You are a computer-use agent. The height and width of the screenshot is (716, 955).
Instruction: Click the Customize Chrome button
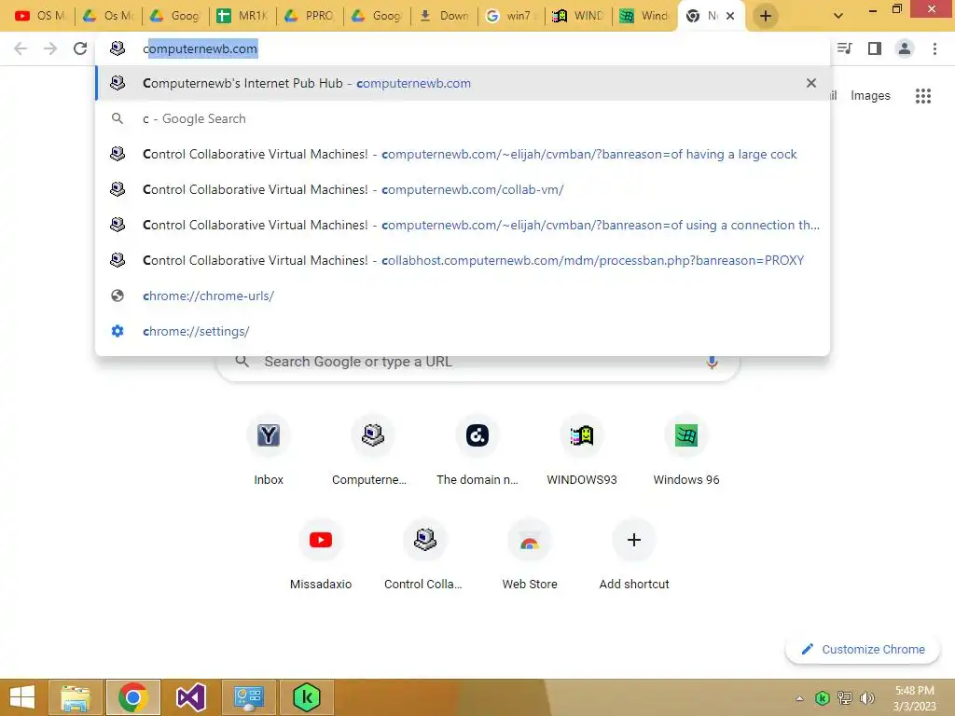863,649
